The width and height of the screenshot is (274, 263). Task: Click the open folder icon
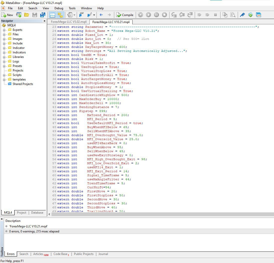point(26,15)
